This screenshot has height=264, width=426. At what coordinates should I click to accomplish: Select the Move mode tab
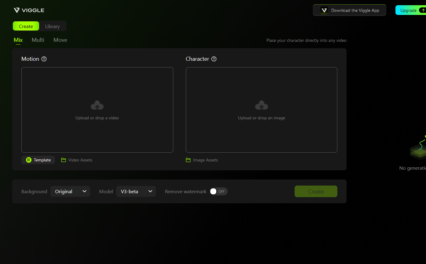point(60,40)
